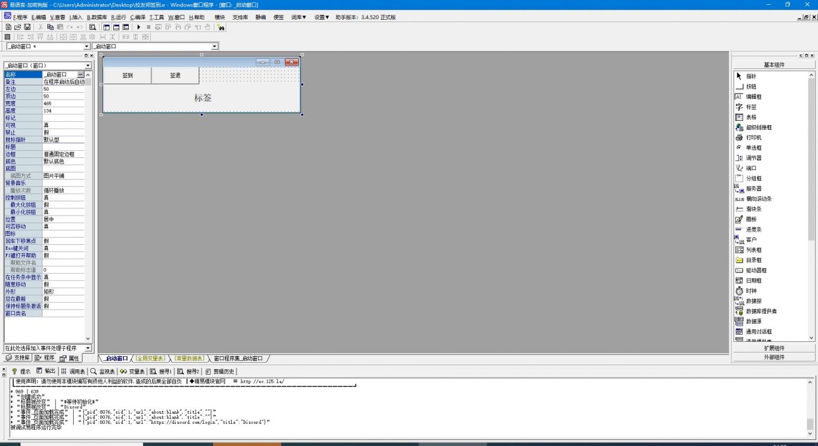Select the 数据库提供者 component

(756, 311)
